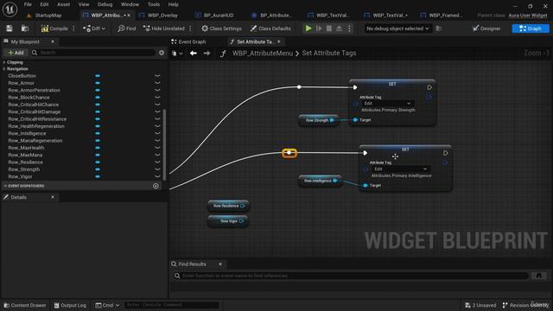Open the Content Drawer

(x=25, y=305)
